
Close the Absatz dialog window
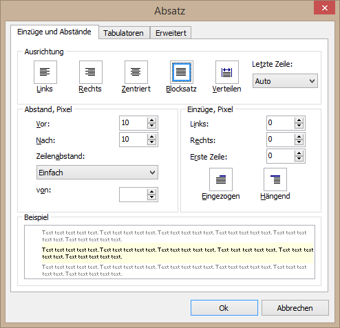pos(325,8)
